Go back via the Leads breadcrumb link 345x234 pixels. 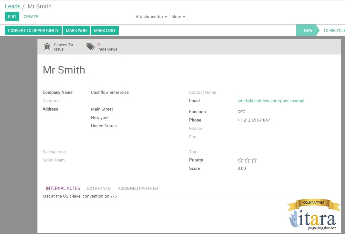tap(13, 6)
